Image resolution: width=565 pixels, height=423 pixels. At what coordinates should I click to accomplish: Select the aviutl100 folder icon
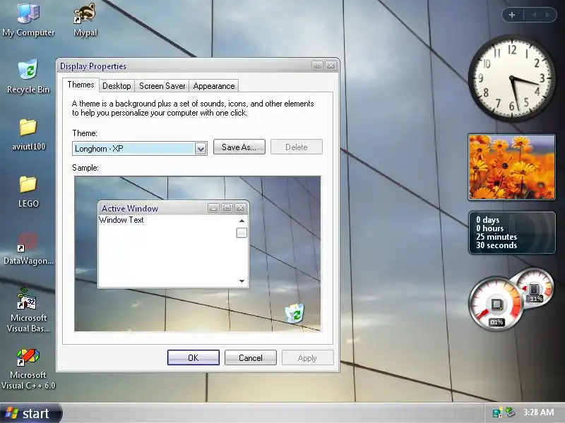pos(28,134)
